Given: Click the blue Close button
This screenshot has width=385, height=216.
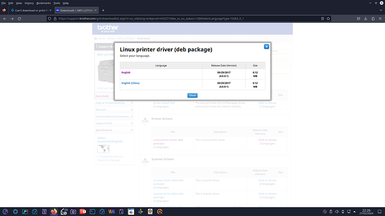Looking at the screenshot, I should (192, 96).
